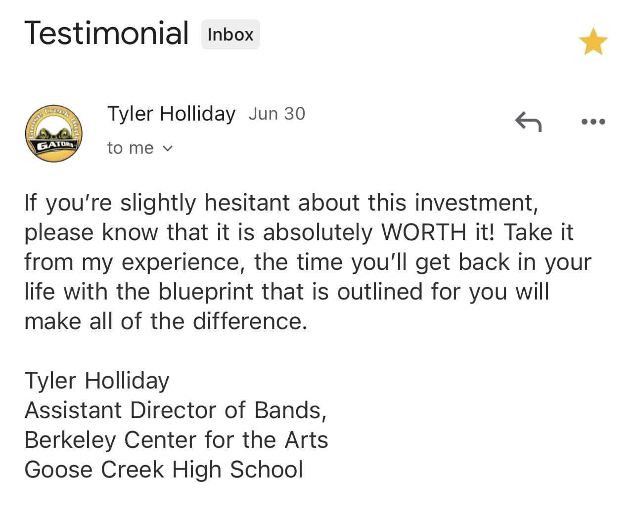This screenshot has height=521, width=635.
Task: Click the Inbox label tag
Action: point(230,35)
